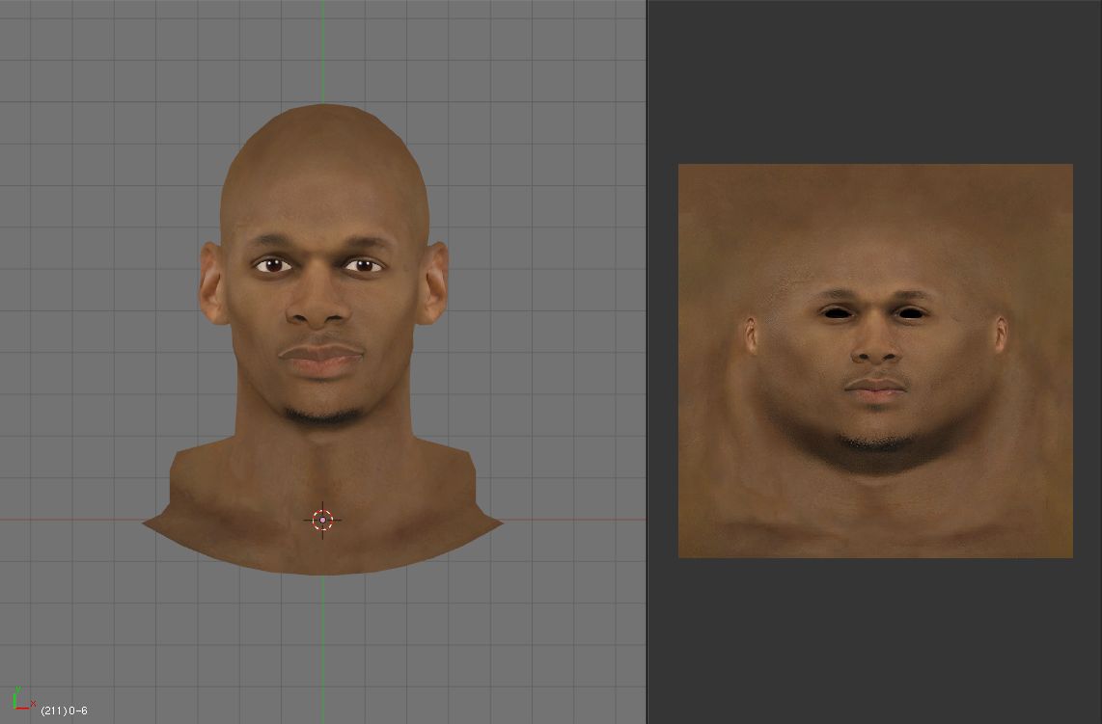Click the "(211) 0-6" object label
1102x724 pixels.
(x=64, y=711)
